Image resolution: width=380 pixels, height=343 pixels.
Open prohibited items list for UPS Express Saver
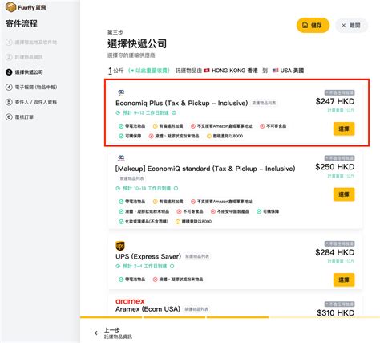197,256
